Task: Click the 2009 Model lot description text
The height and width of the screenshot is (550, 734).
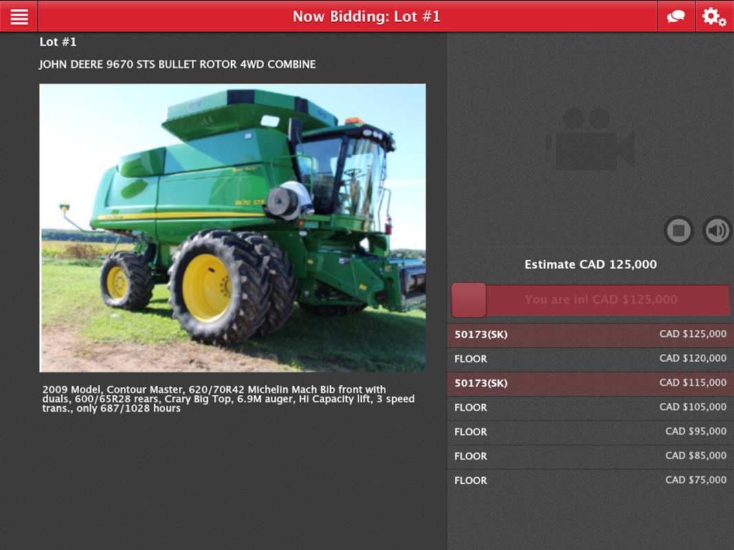Action: tap(228, 399)
